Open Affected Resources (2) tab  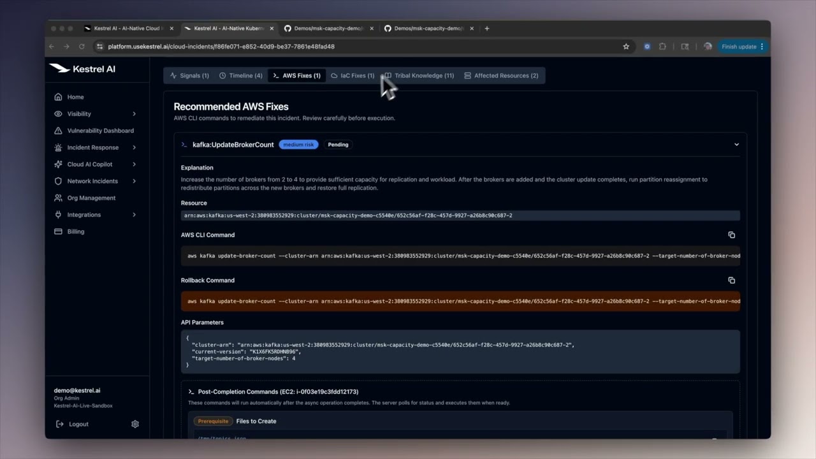[x=501, y=75]
